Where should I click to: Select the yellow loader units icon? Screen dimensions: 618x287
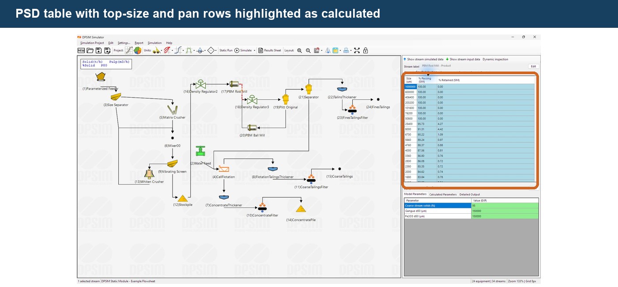157,50
